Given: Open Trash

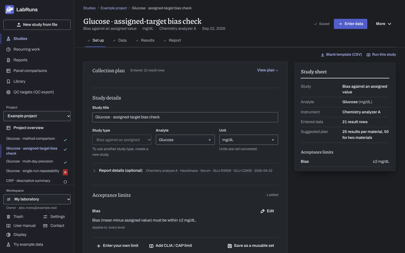Looking at the screenshot, I should 15,217.
